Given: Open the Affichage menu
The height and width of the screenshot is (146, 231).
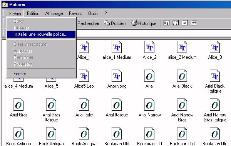Looking at the screenshot, I should tap(54, 13).
